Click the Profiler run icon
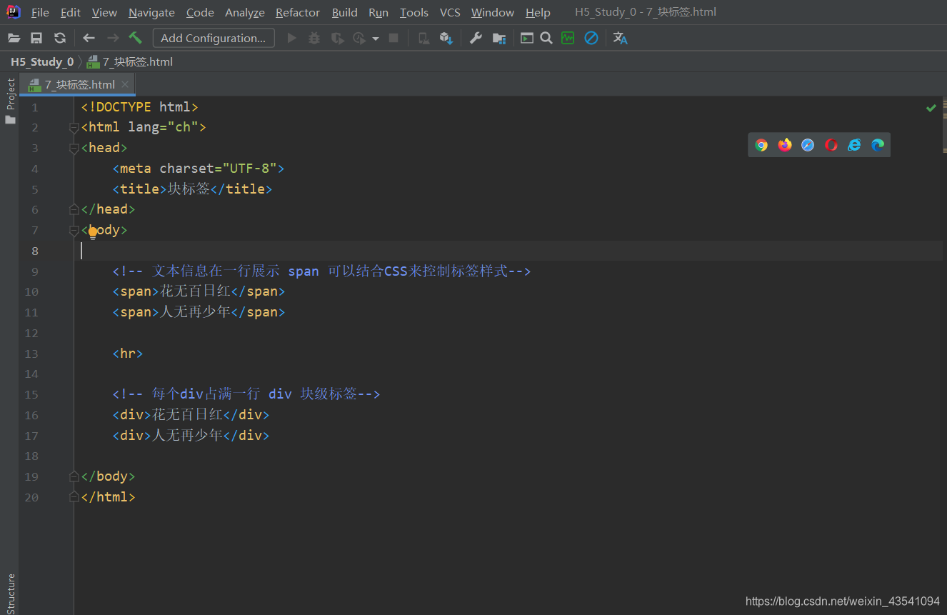The width and height of the screenshot is (947, 615). tap(359, 38)
